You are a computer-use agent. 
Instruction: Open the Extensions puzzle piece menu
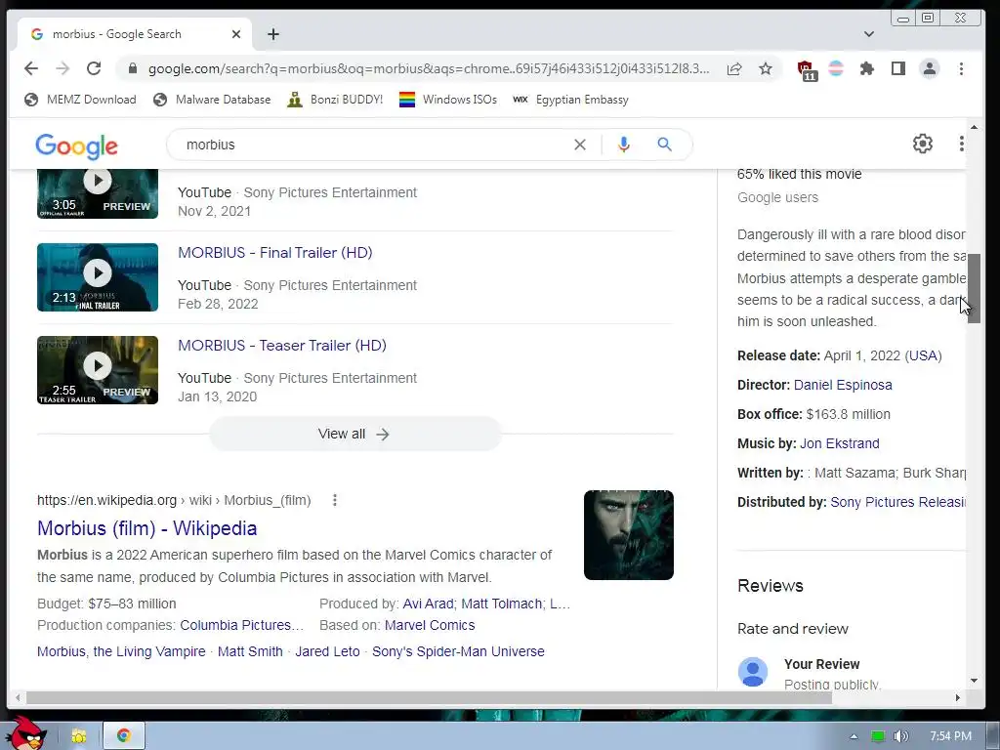coord(867,68)
